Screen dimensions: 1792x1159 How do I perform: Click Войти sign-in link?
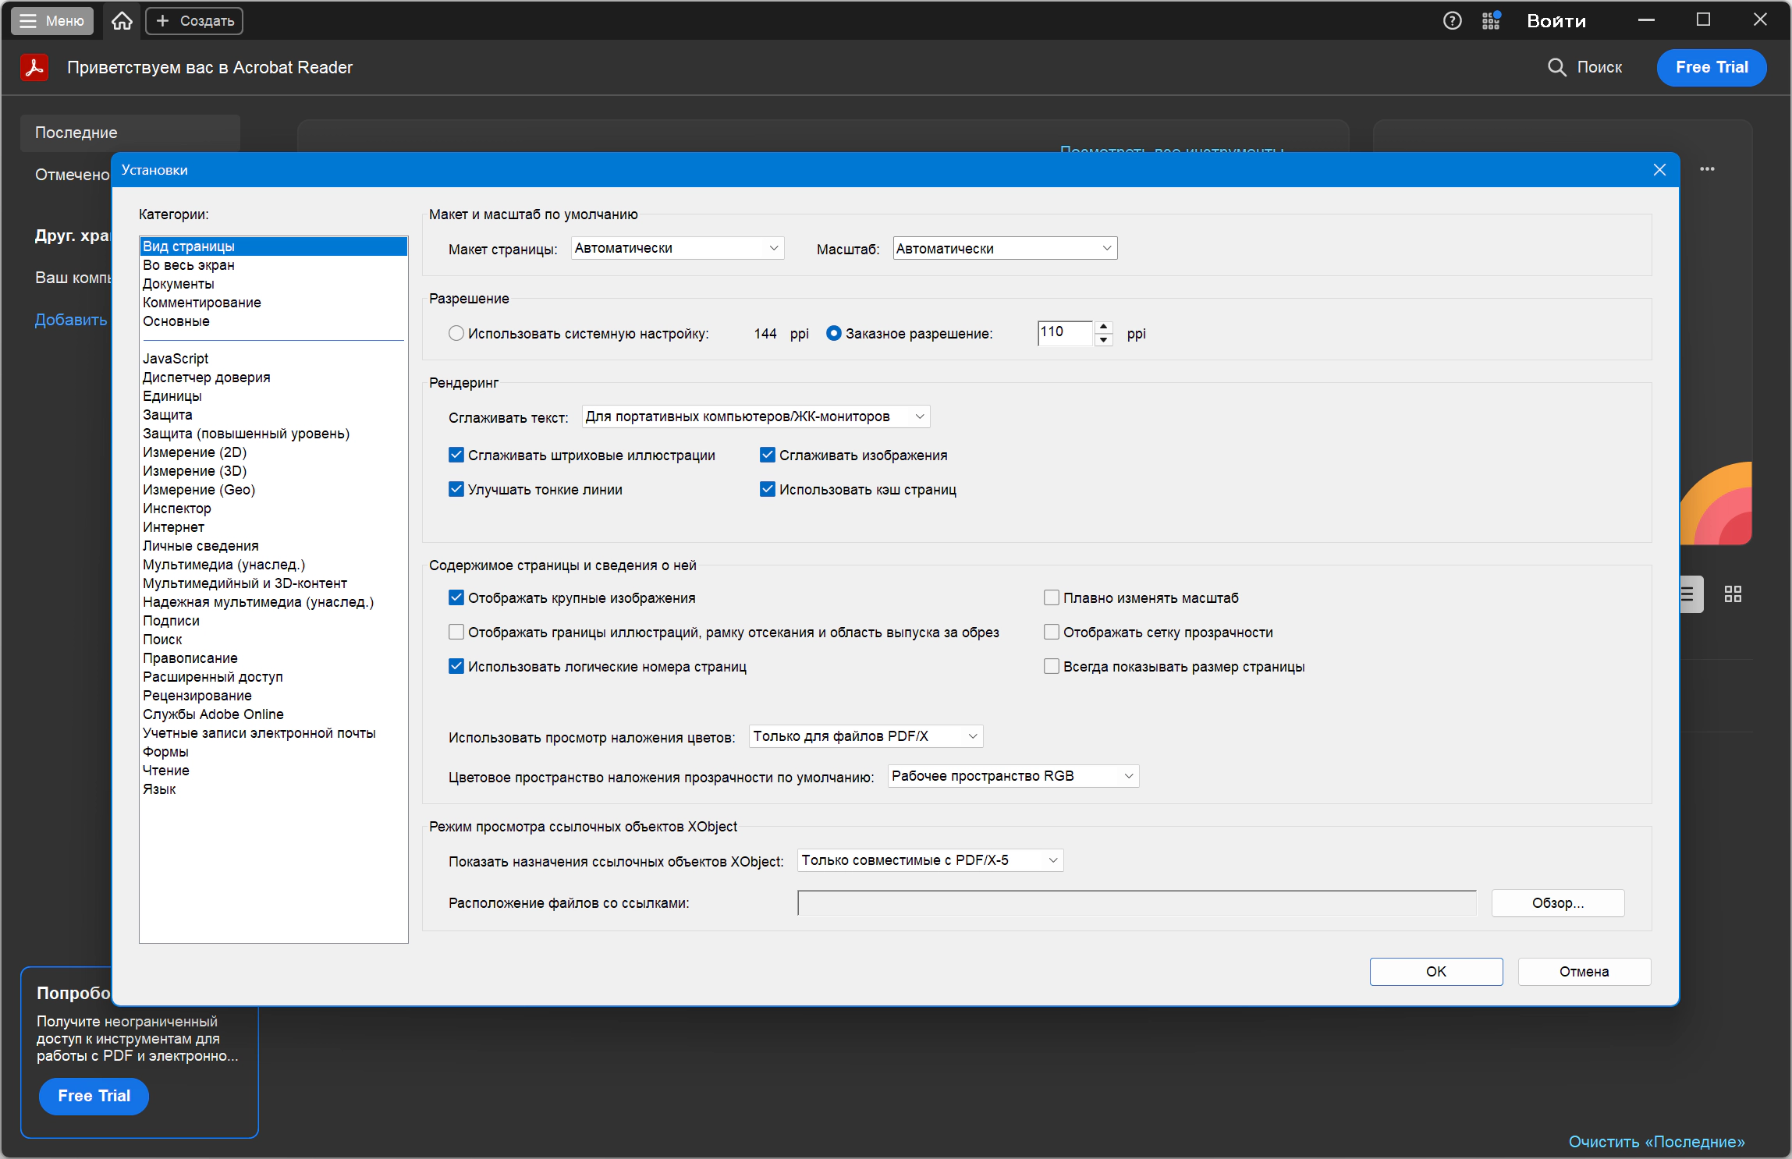[x=1556, y=21]
